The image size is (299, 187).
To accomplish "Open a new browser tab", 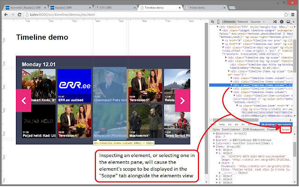I will pyautogui.click(x=232, y=8).
